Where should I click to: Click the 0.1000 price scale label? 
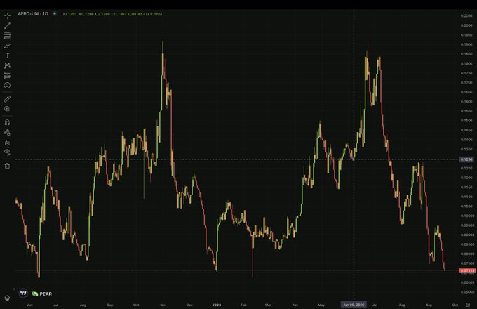466,216
